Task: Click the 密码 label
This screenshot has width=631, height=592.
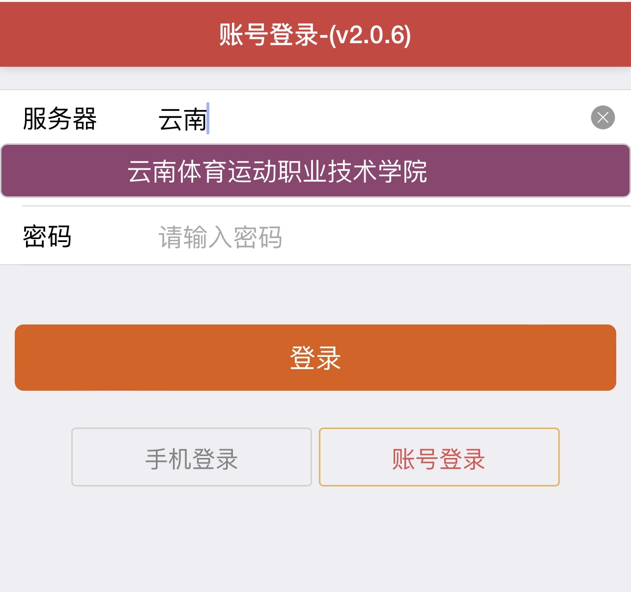Action: [47, 237]
